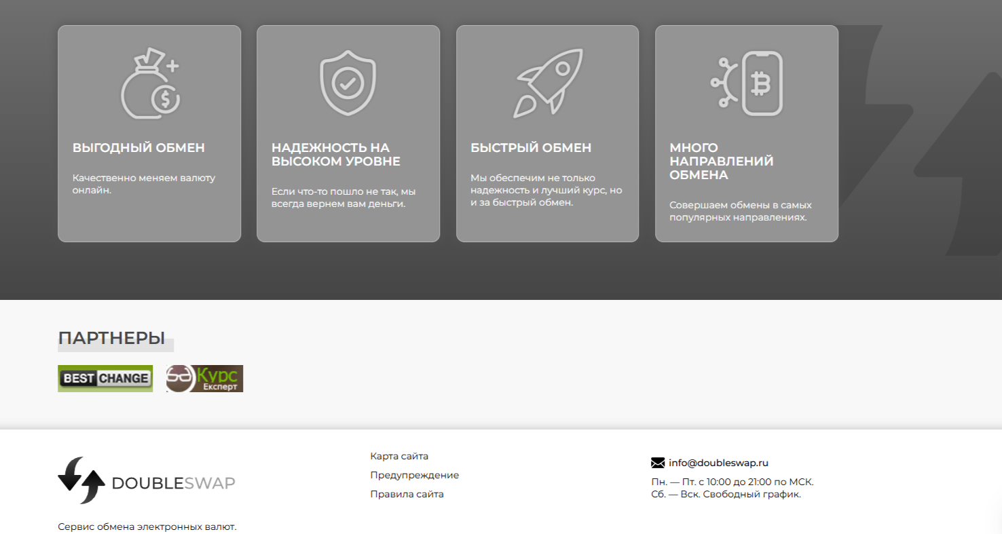The width and height of the screenshot is (1002, 534).
Task: Click the working hours Пн. — Пт. text
Action: [x=732, y=482]
